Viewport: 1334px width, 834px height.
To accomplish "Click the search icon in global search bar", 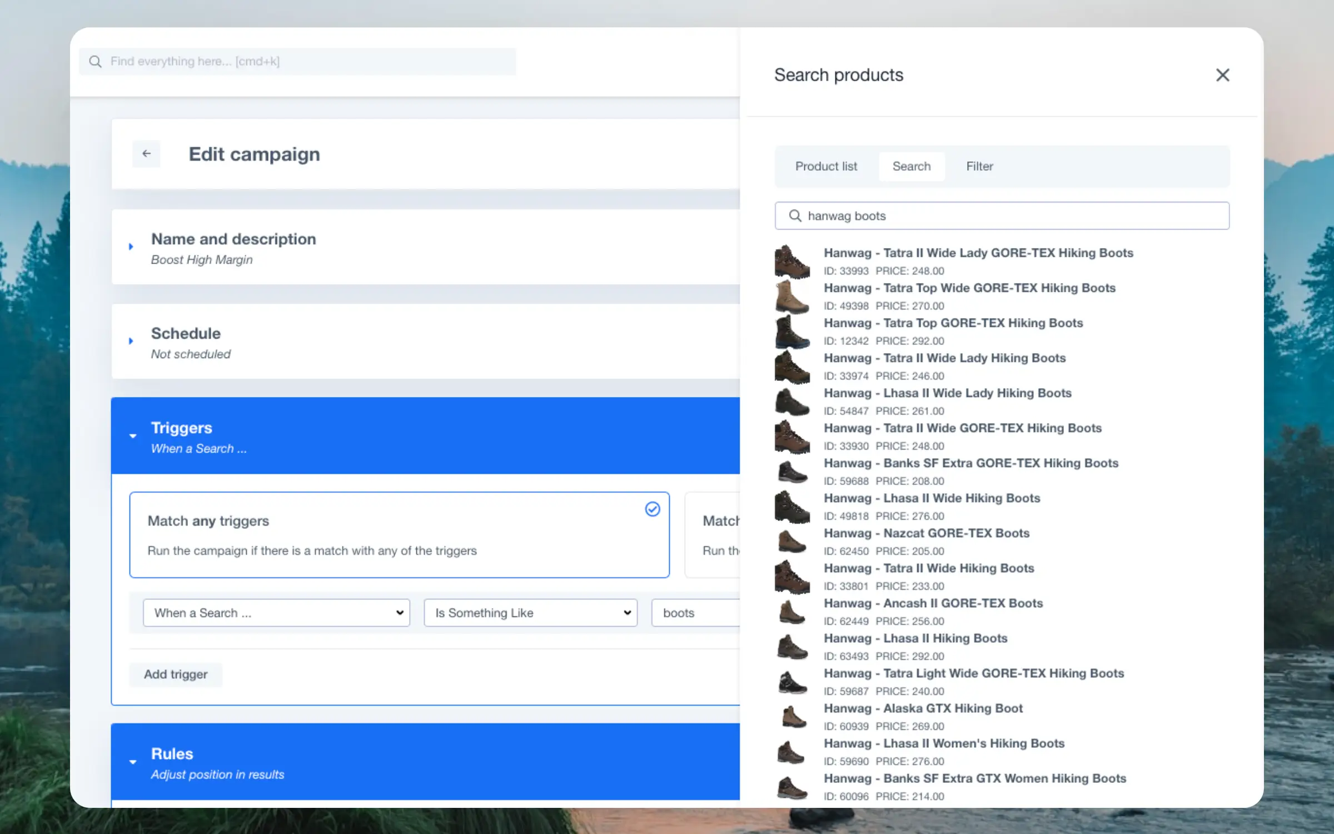I will tap(95, 61).
